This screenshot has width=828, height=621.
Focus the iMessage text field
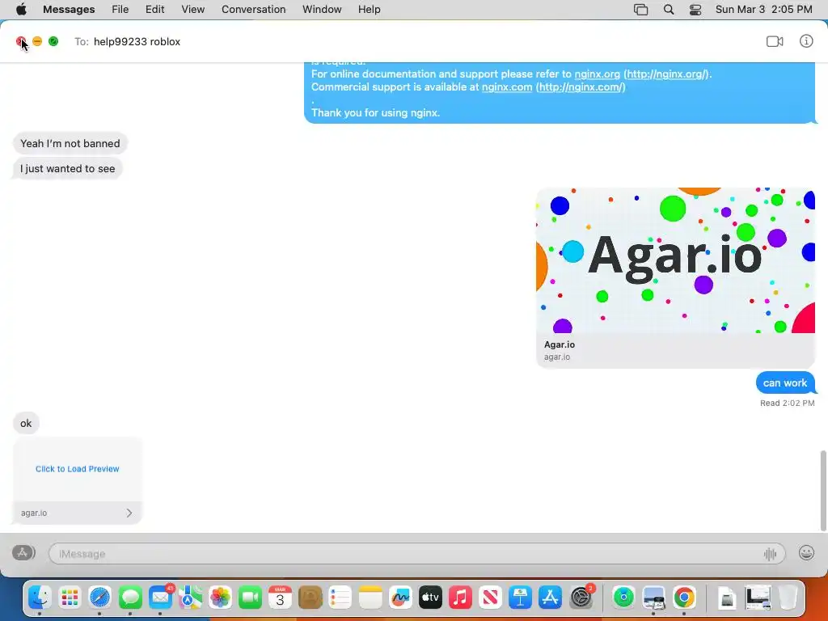(x=416, y=553)
